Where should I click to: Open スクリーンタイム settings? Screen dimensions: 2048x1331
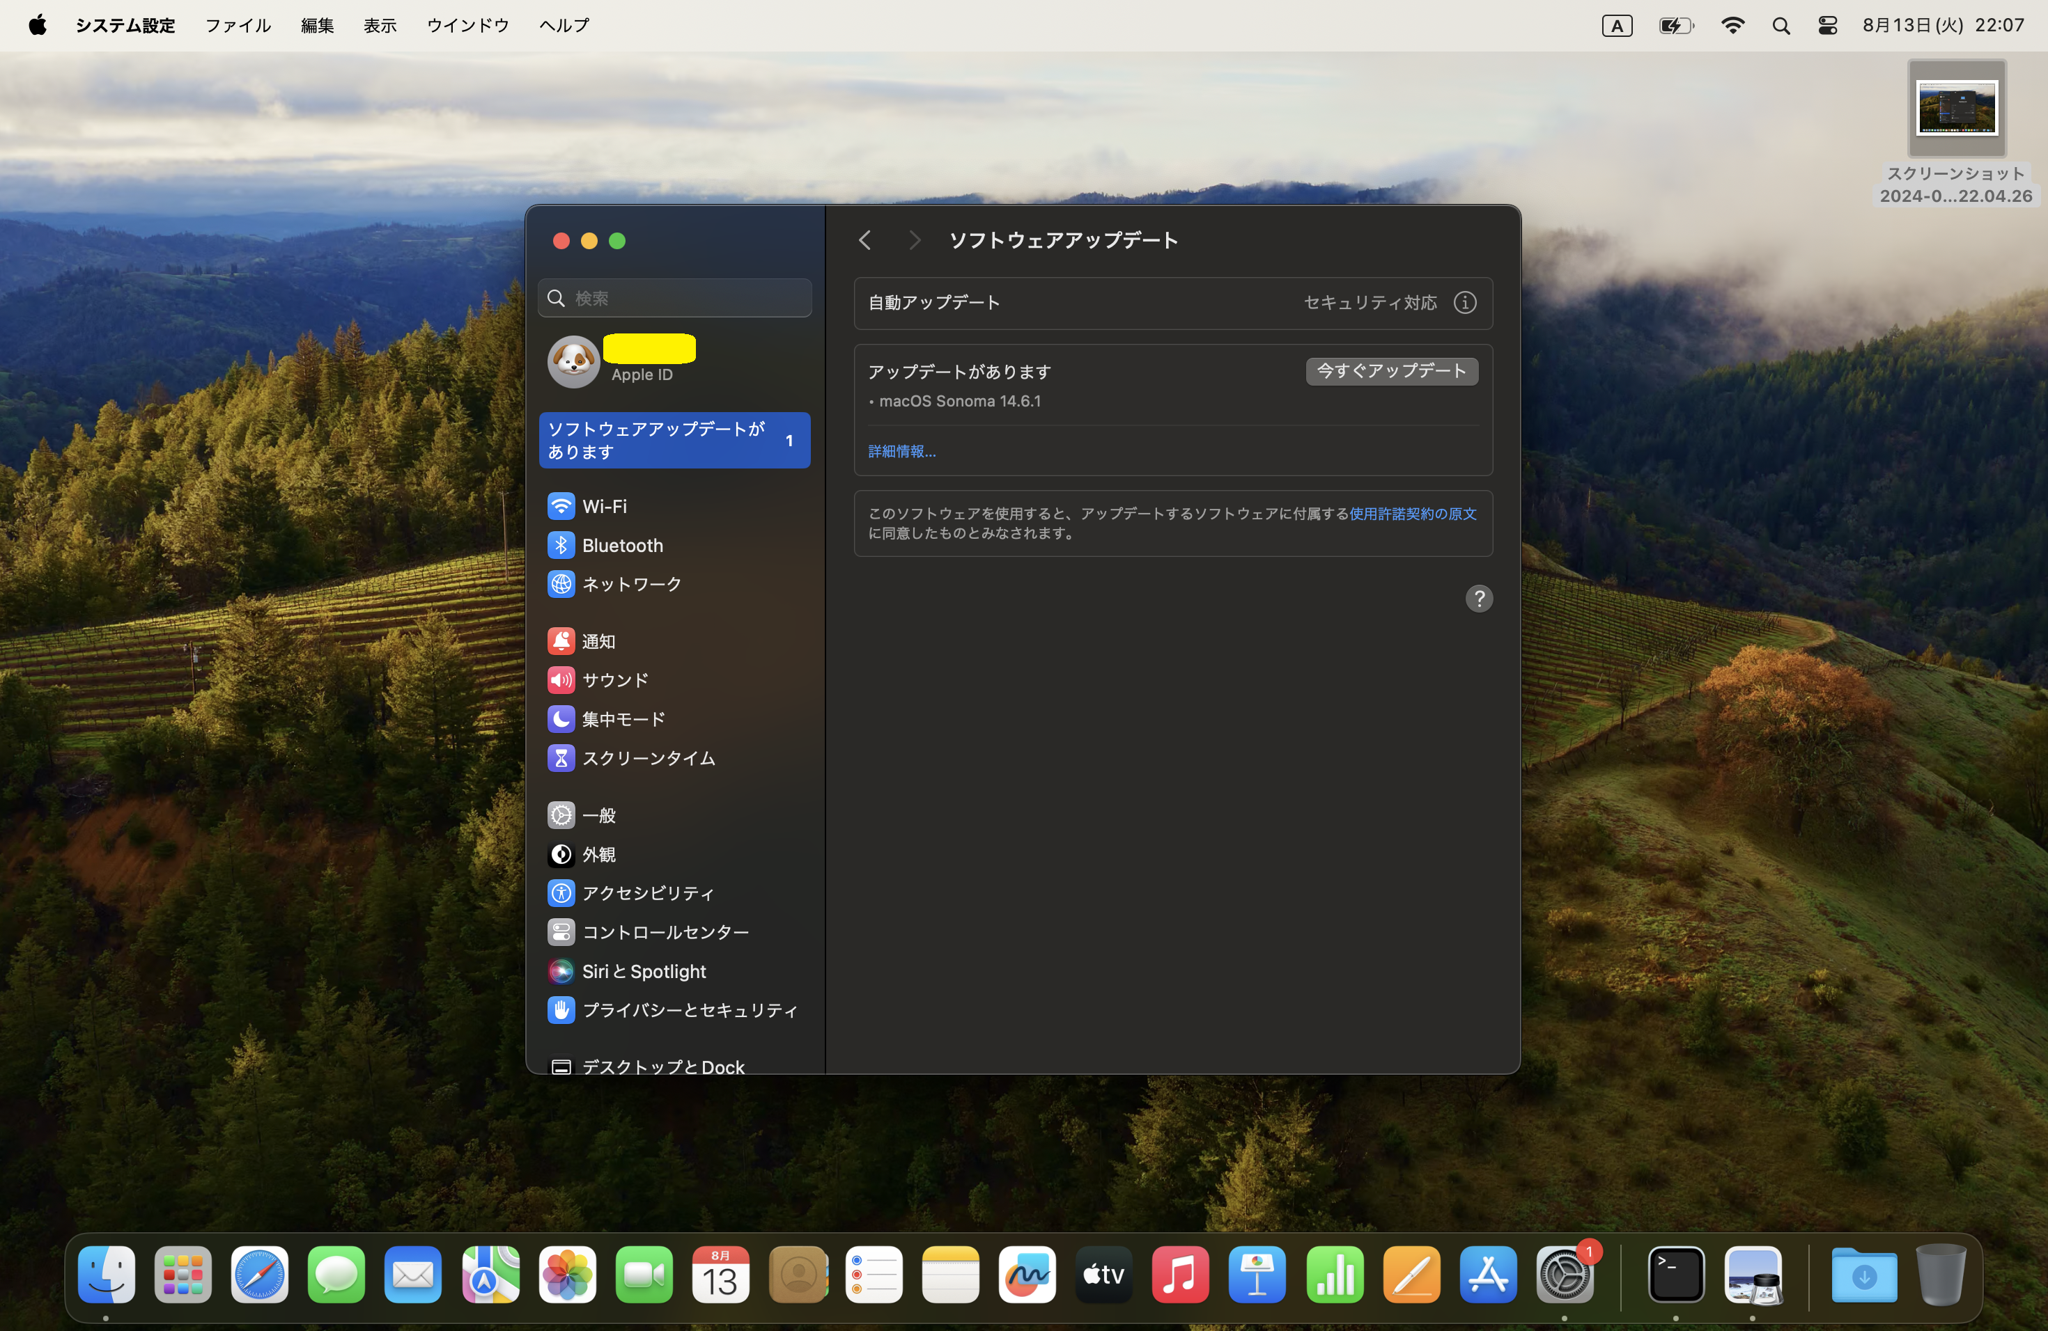[x=648, y=757]
